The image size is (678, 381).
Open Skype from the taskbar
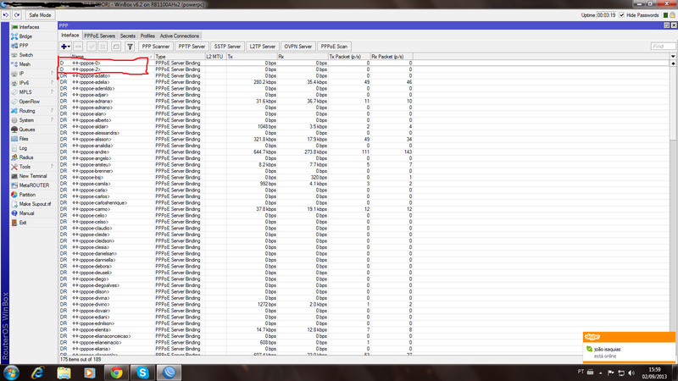coord(142,373)
